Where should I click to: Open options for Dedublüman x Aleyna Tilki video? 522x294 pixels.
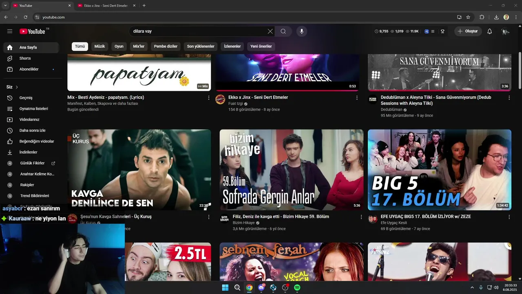pyautogui.click(x=509, y=98)
